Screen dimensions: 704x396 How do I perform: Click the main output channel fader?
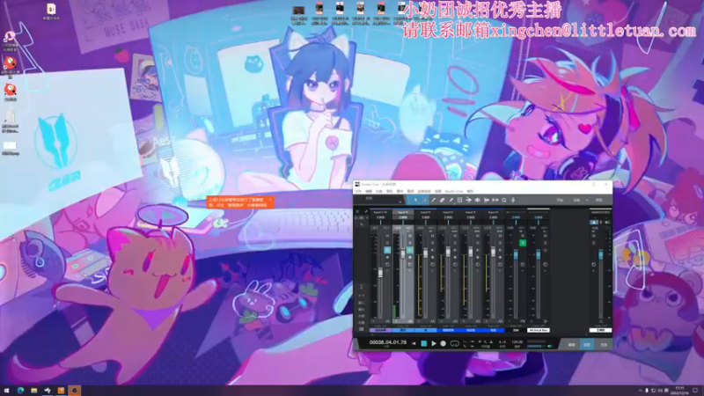[601, 254]
